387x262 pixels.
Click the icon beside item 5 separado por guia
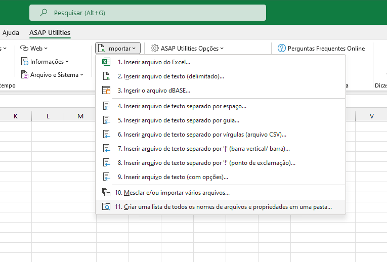pos(106,120)
